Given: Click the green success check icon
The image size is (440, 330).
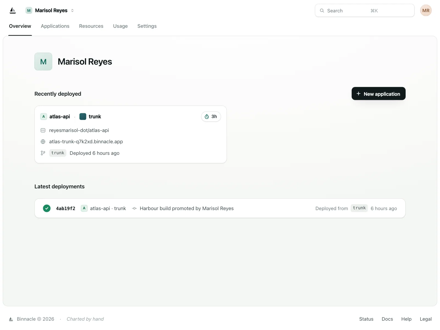Looking at the screenshot, I should coord(47,208).
